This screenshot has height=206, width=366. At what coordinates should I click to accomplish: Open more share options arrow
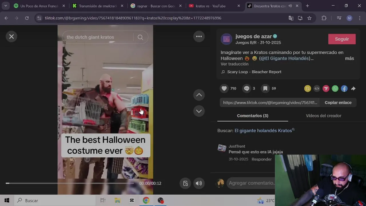[353, 89]
